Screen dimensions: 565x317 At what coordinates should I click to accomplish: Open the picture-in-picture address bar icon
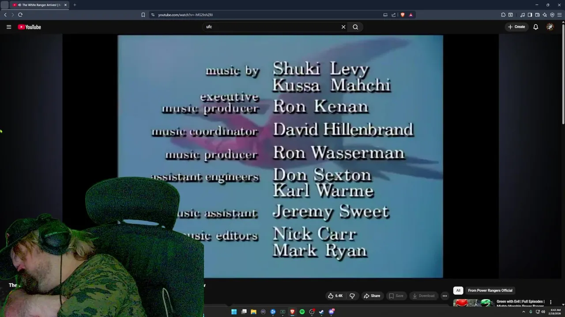tap(385, 15)
